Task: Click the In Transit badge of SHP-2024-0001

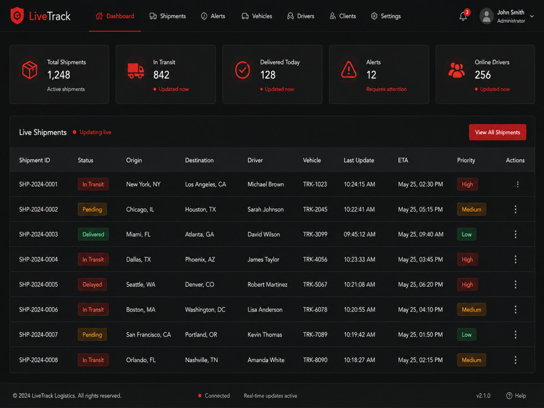Action: [93, 184]
